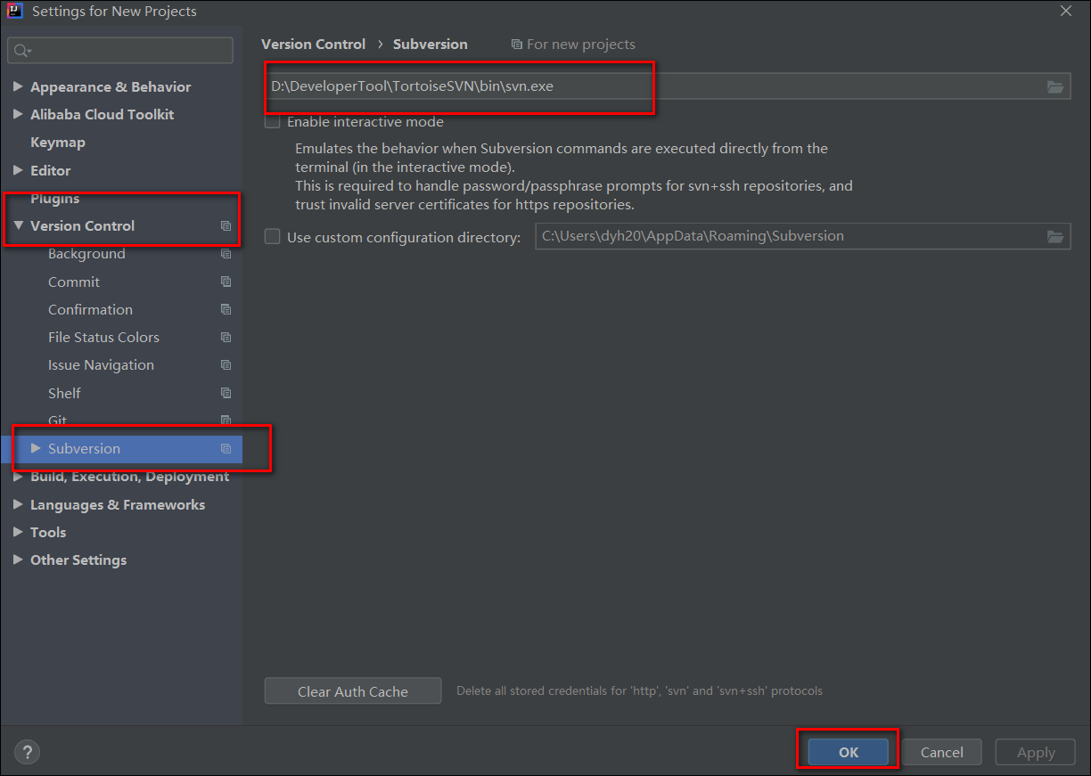This screenshot has height=776, width=1091.
Task: Click project-level icon beside Commit
Action: coord(226,282)
